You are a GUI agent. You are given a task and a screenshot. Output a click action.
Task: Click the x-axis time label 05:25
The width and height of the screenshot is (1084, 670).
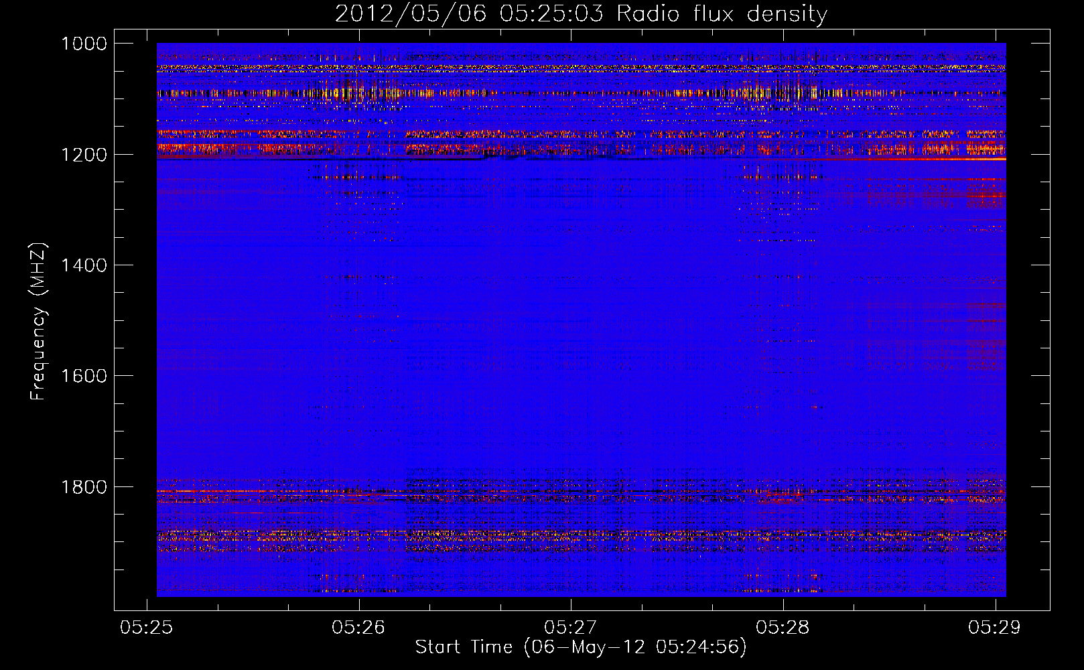point(147,628)
